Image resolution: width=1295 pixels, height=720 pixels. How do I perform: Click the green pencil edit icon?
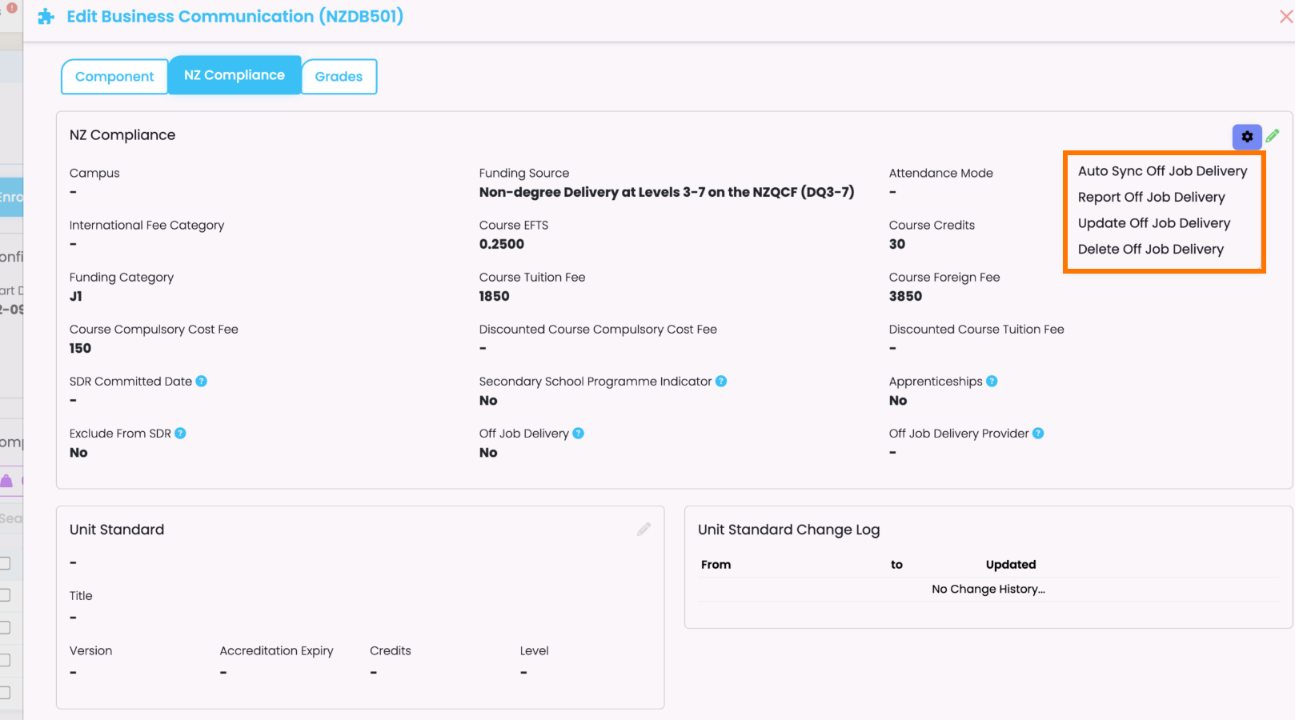click(x=1273, y=136)
